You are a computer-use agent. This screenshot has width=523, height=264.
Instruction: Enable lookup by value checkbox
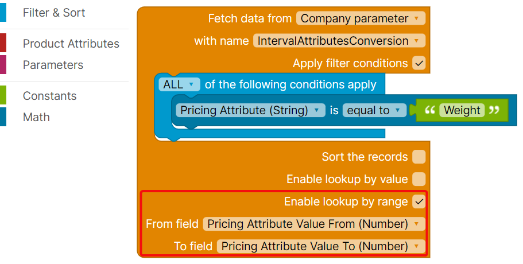[x=419, y=179]
